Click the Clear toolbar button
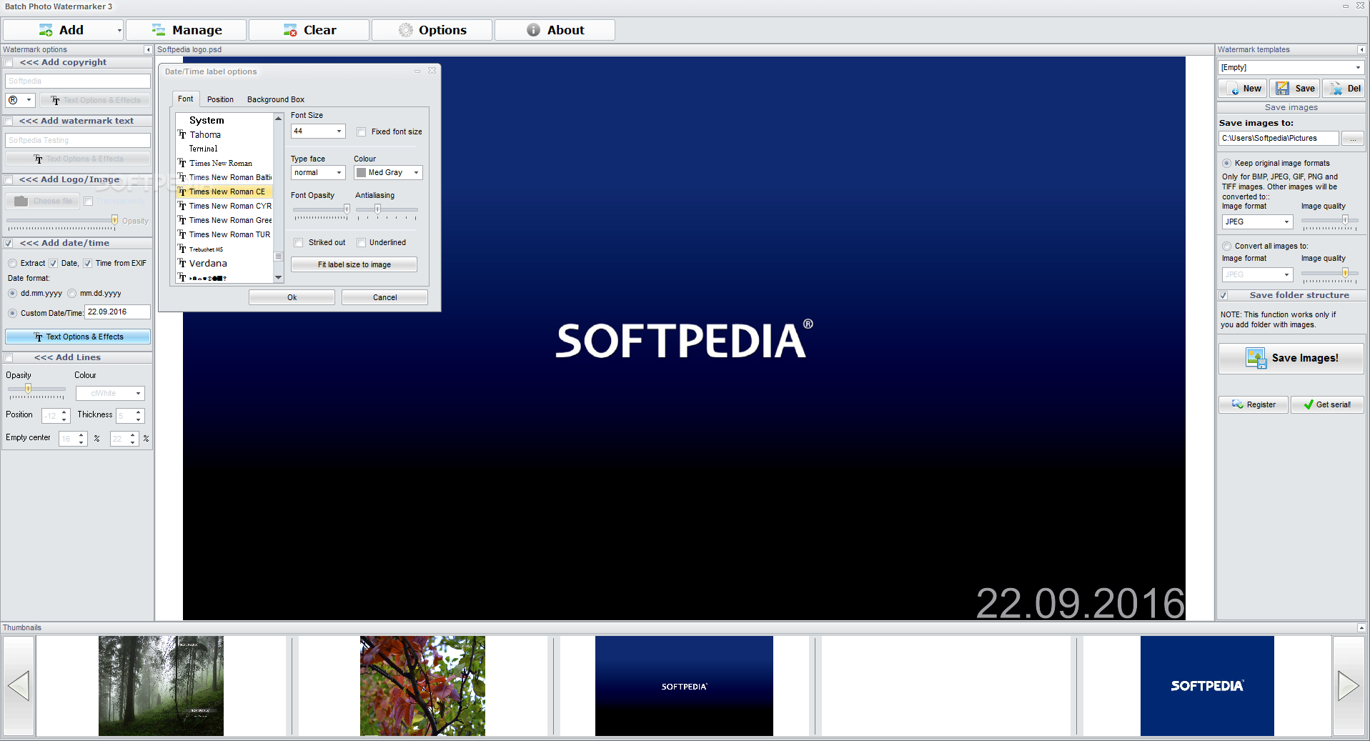1370x741 pixels. (x=309, y=30)
